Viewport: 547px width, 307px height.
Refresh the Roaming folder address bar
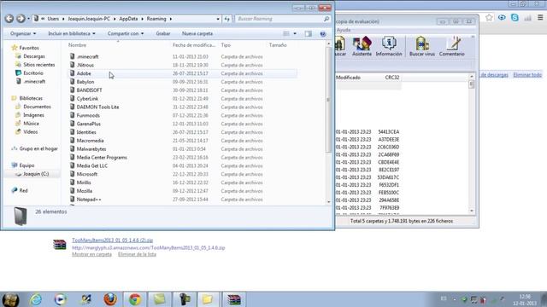pyautogui.click(x=227, y=19)
